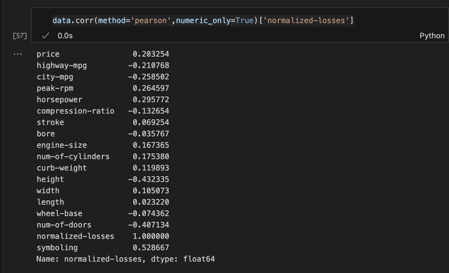Open cell output actions via ellipsis icon

[18, 54]
